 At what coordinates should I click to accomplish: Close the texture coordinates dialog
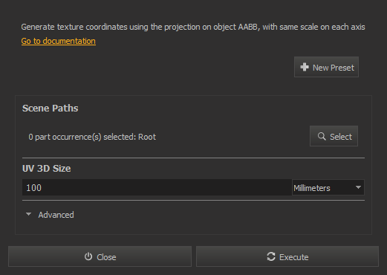pos(100,256)
